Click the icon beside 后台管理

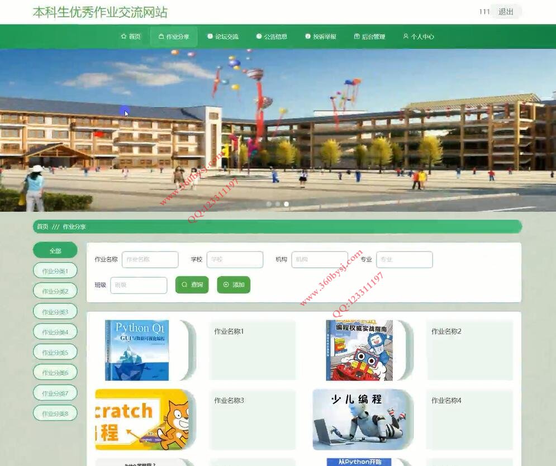click(357, 36)
